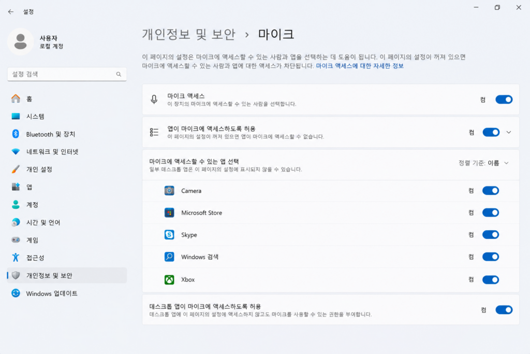This screenshot has height=354, width=530.
Task: Disable microphone access for Microsoft Store
Action: click(491, 213)
